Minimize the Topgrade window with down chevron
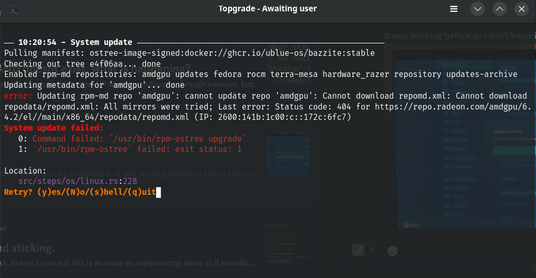This screenshot has height=278, width=536. (x=478, y=9)
